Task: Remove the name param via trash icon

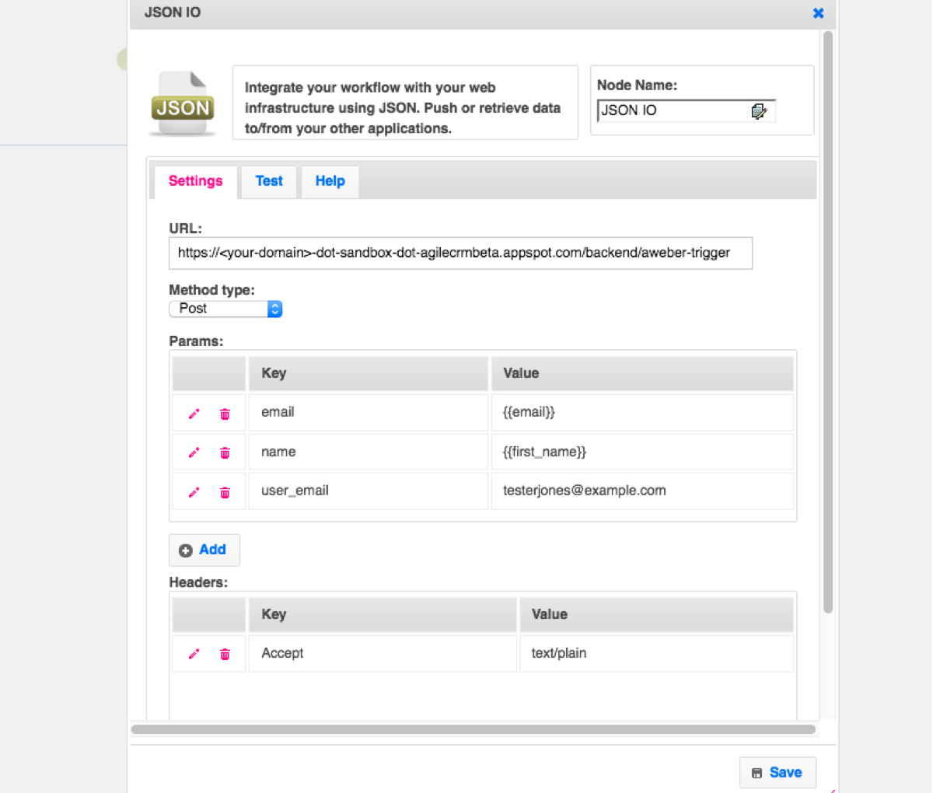Action: pos(225,452)
